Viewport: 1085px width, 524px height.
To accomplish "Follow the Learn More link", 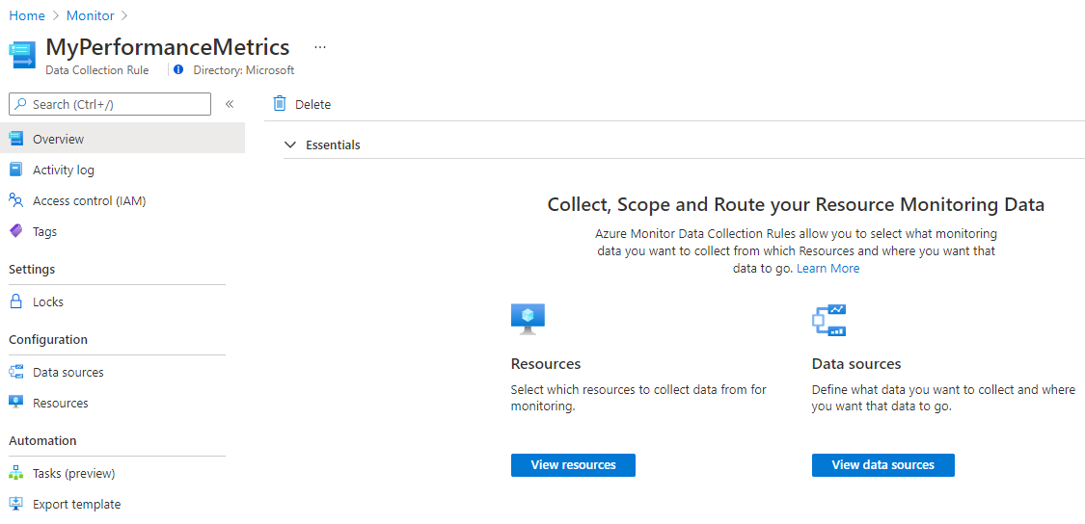I will click(x=827, y=268).
